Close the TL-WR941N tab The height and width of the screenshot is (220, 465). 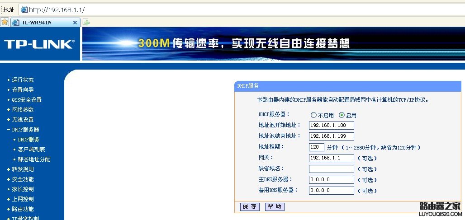[x=75, y=22]
